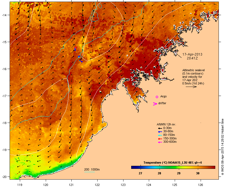Click the cyan 200 1000m isobath line sample
This screenshot has width=226, height=187.
click(x=89, y=172)
